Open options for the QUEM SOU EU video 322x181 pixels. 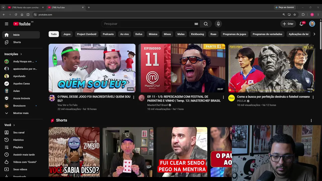134,97
